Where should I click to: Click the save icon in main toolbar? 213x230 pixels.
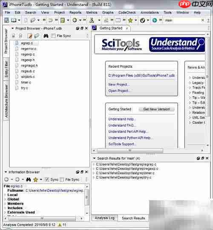(x=6, y=20)
